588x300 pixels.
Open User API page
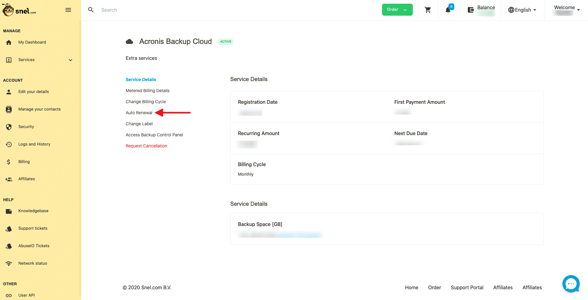coord(26,295)
